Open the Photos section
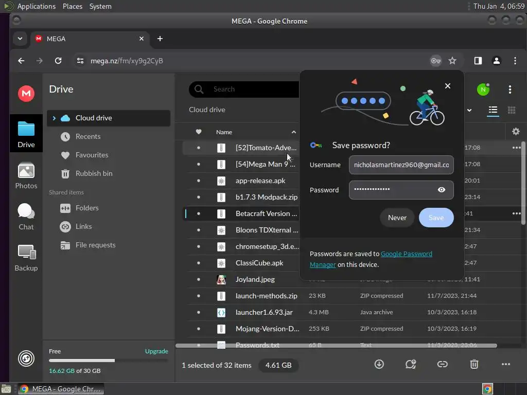The height and width of the screenshot is (395, 527). click(x=26, y=176)
